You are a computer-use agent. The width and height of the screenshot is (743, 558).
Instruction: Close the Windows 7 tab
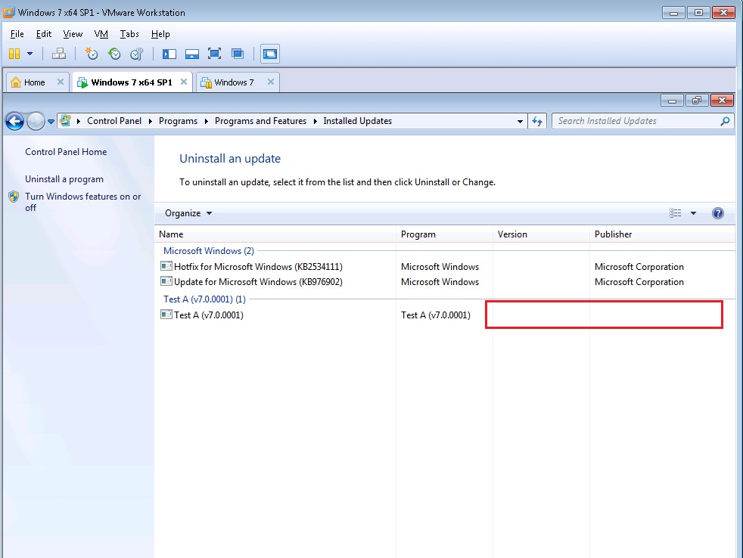click(x=271, y=82)
